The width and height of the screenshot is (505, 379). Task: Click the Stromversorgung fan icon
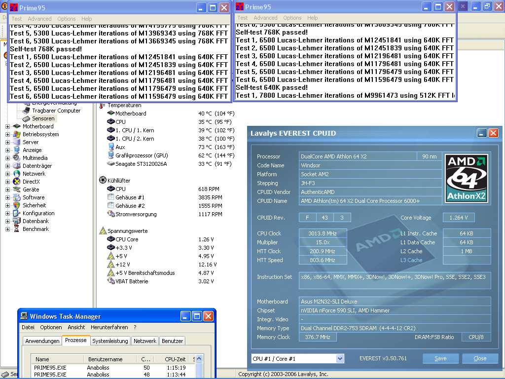tap(111, 214)
